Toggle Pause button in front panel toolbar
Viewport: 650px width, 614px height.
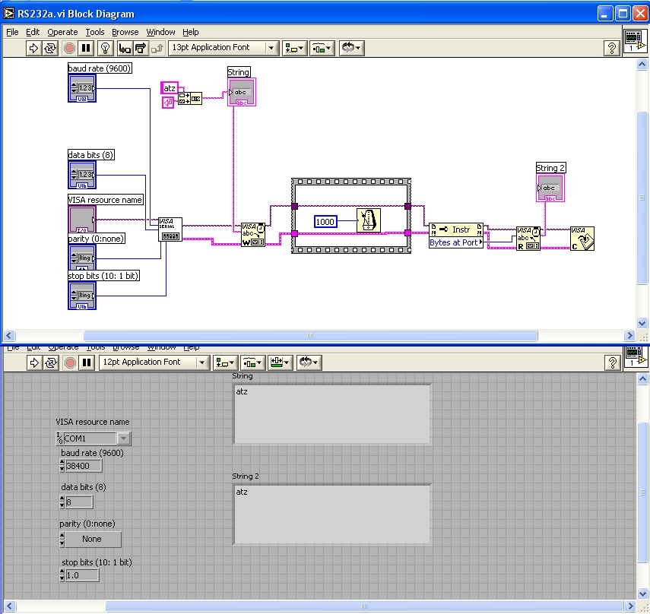click(x=86, y=362)
